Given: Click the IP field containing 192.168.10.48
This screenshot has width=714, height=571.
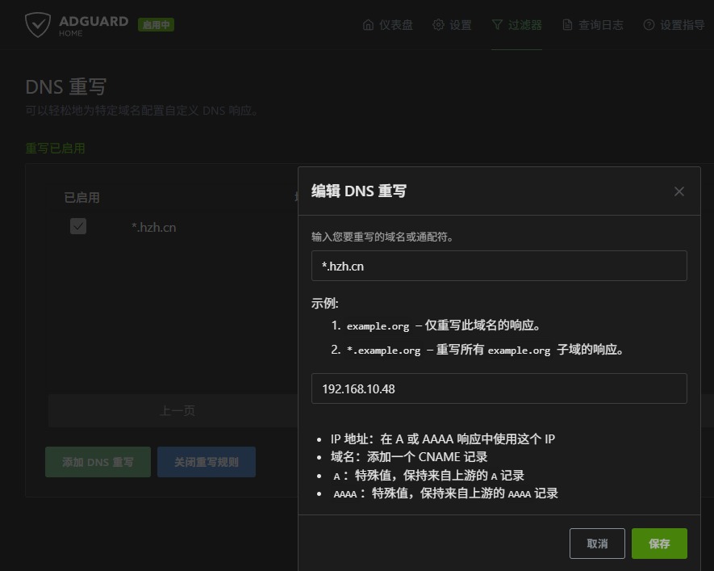Looking at the screenshot, I should point(499,388).
